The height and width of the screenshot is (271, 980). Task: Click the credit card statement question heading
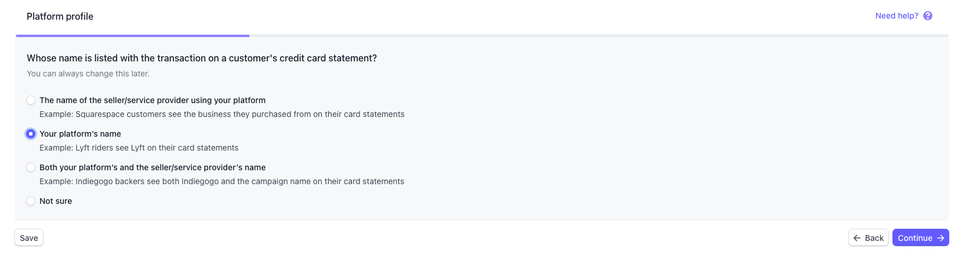click(x=202, y=58)
